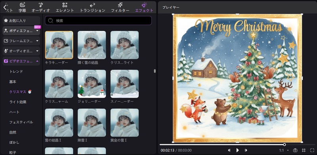
Task: Choose the 黄金の雪 I effect thumbnail
Action: tap(124, 123)
